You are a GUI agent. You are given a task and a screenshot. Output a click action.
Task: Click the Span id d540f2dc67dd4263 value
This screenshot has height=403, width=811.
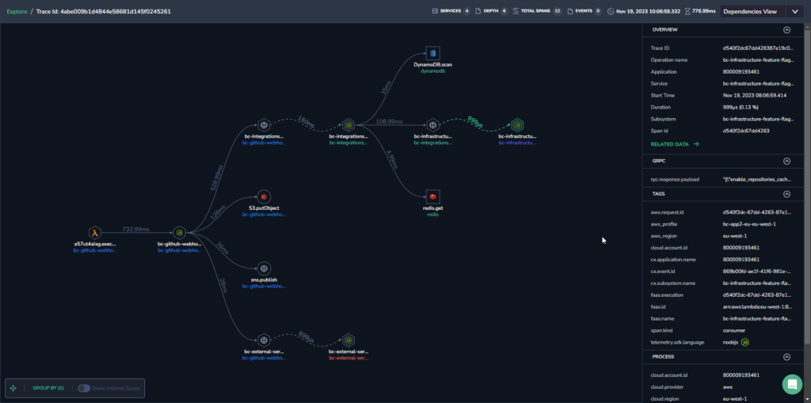(x=746, y=131)
